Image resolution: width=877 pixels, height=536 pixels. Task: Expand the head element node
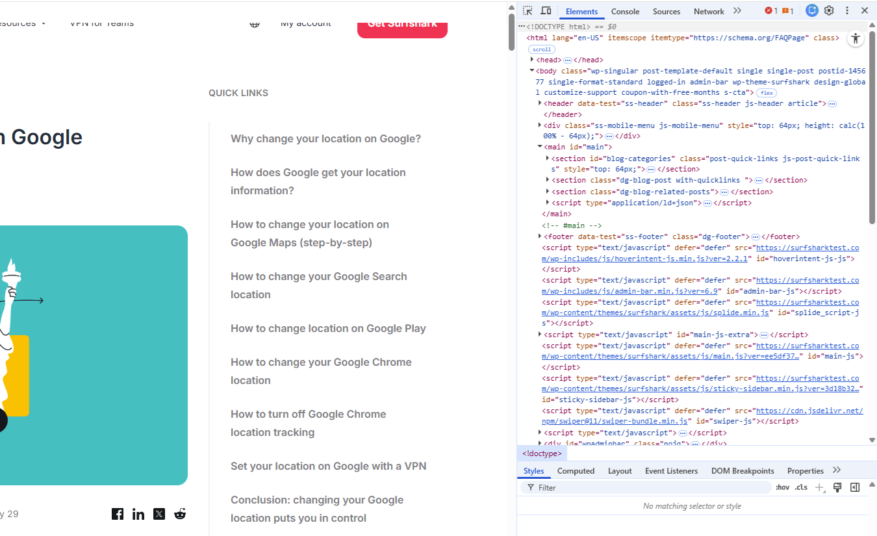(533, 60)
